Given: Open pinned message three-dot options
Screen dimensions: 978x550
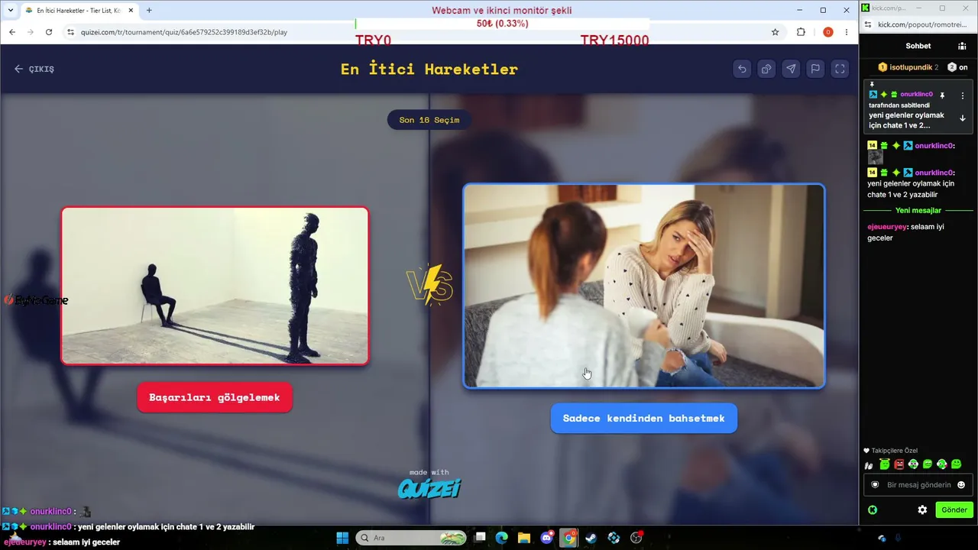Looking at the screenshot, I should tap(963, 95).
